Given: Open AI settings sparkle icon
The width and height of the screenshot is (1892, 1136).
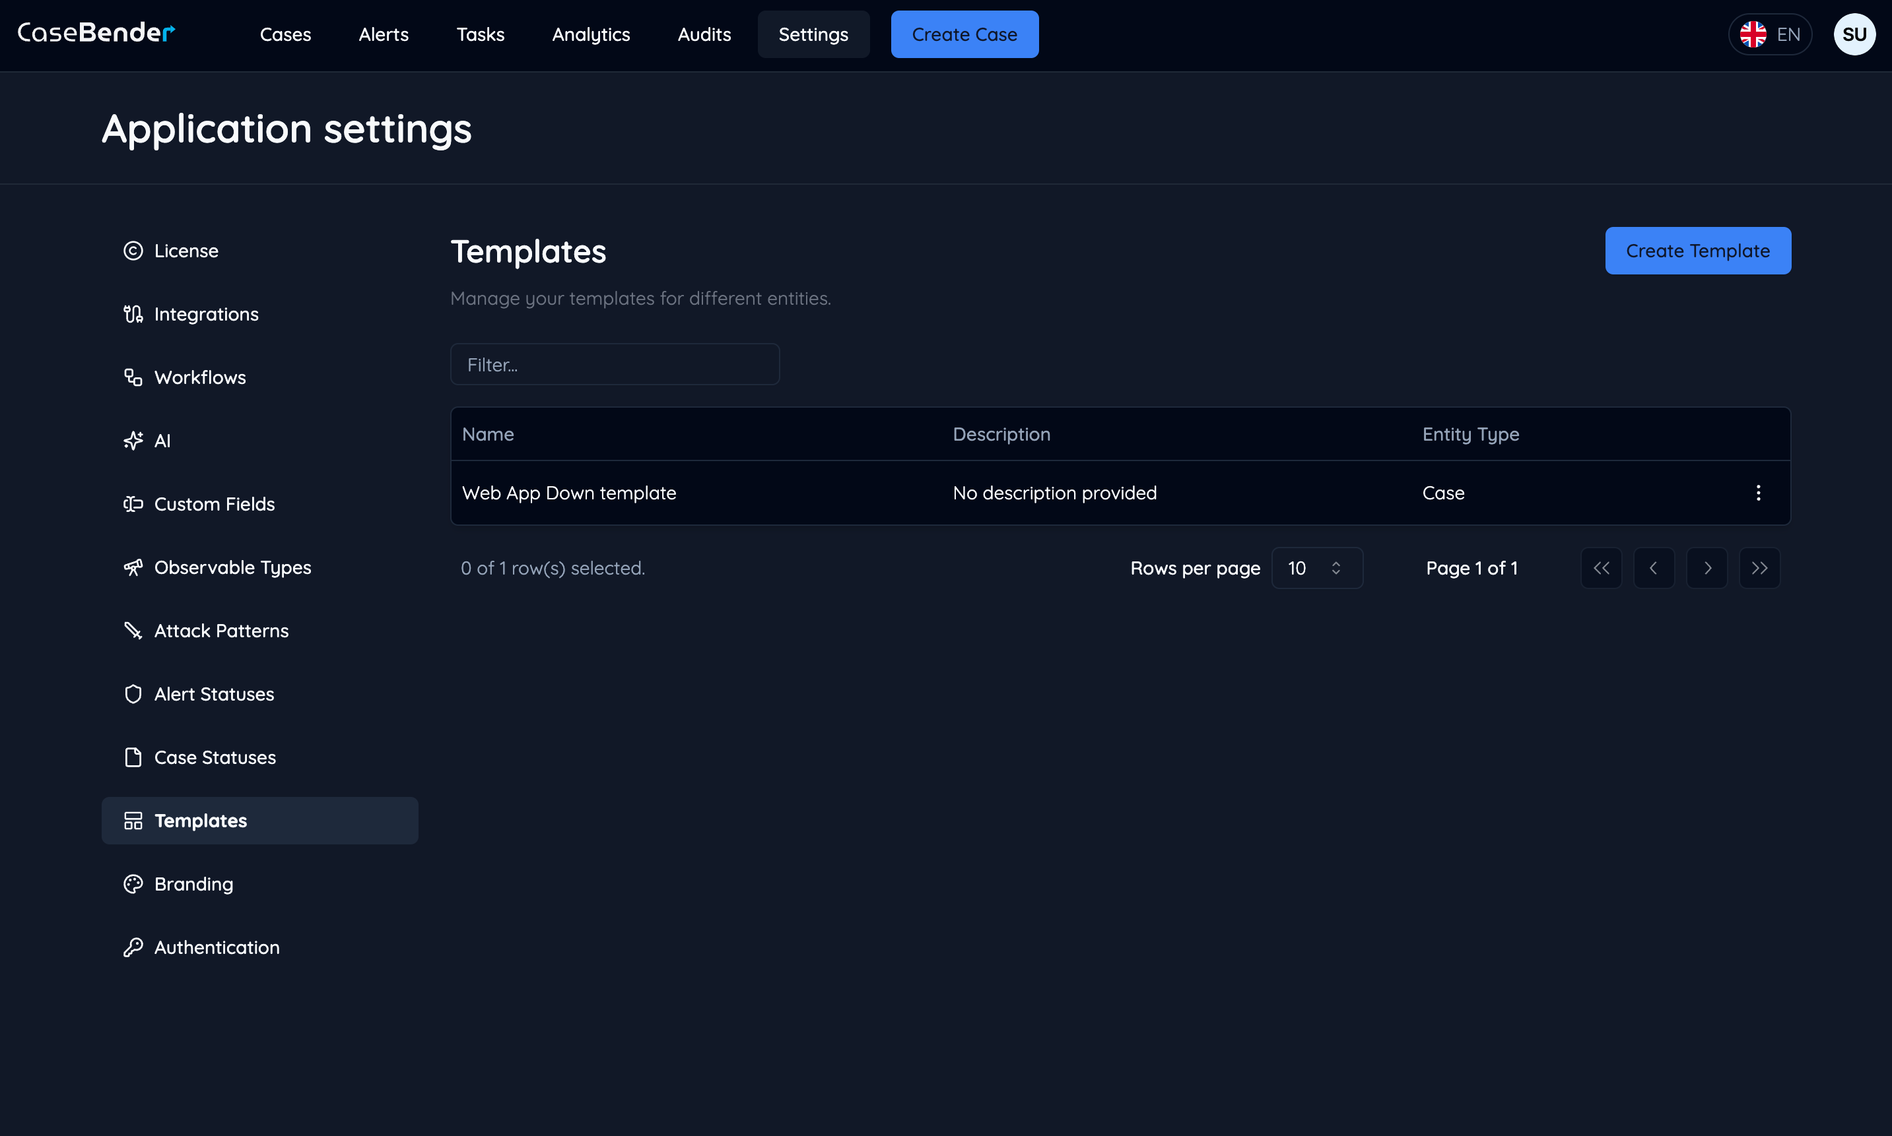Looking at the screenshot, I should pos(133,441).
